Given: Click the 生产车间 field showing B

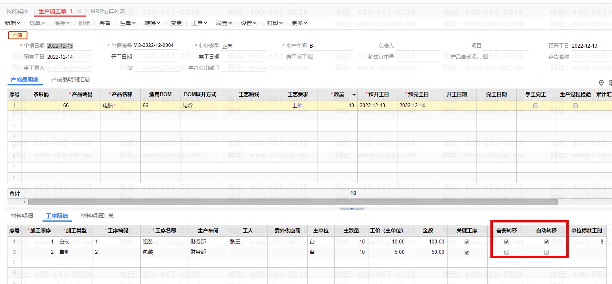Looking at the screenshot, I should [331, 46].
